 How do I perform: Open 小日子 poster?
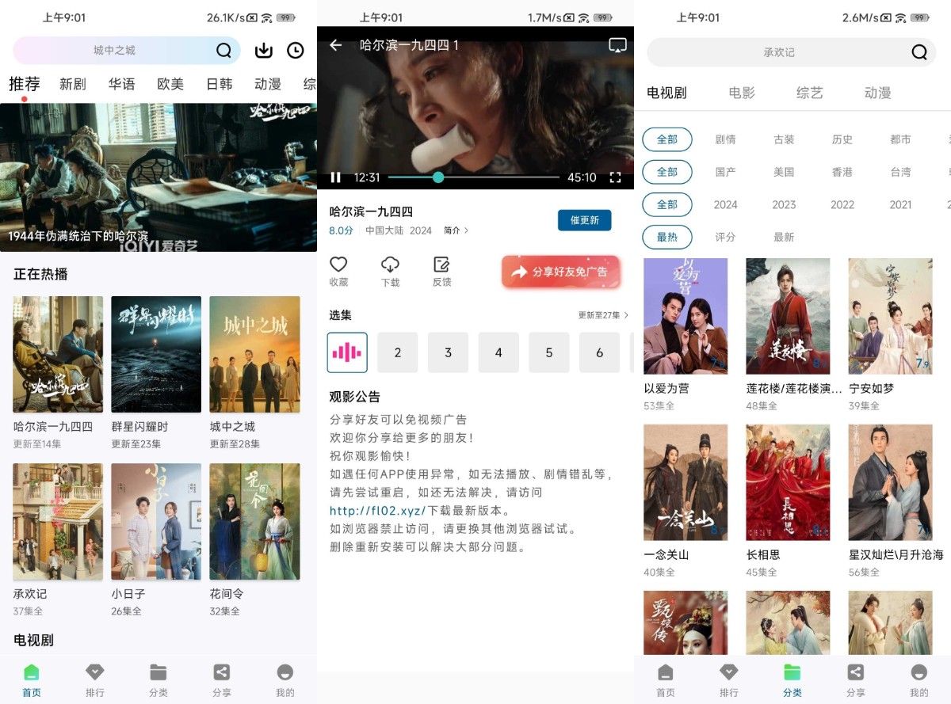click(156, 521)
